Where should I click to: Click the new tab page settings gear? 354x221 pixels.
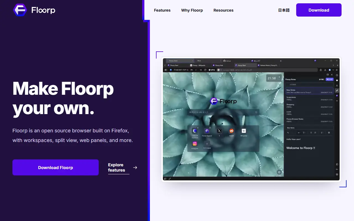pyautogui.click(x=279, y=172)
